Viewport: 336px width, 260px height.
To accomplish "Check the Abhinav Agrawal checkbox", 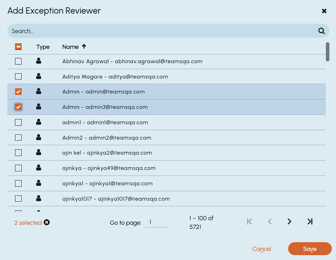I will pos(19,61).
